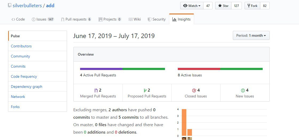Open the Wiki tab
Image resolution: width=299 pixels, height=140 pixels.
135,19
